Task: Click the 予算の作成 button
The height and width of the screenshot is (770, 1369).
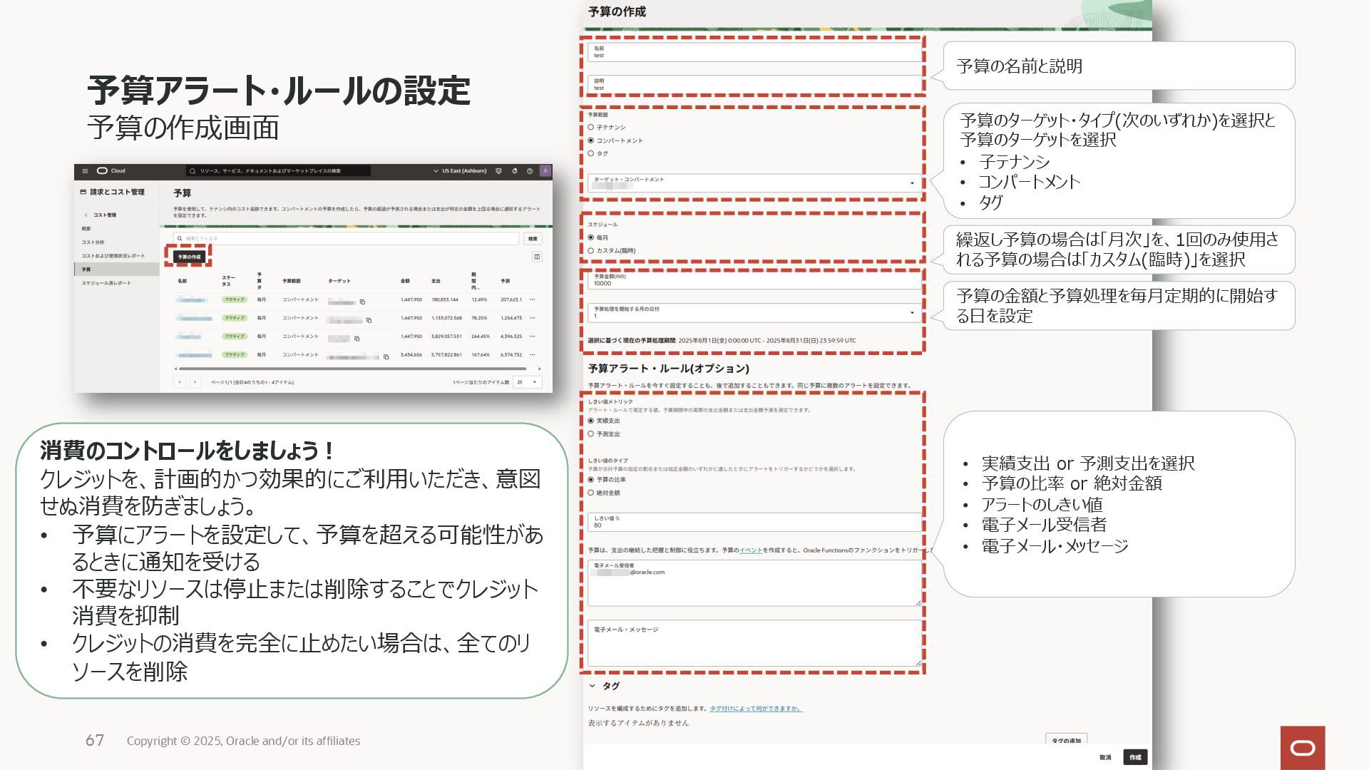Action: click(189, 257)
